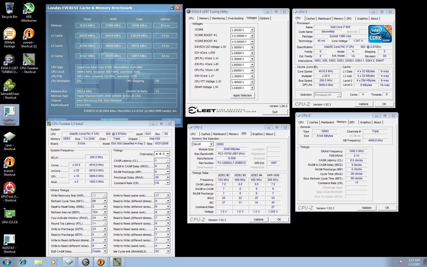The image size is (427, 267).
Task: Click L1 Cache Latency 1.0 ns value
Action: pyautogui.click(x=165, y=36)
